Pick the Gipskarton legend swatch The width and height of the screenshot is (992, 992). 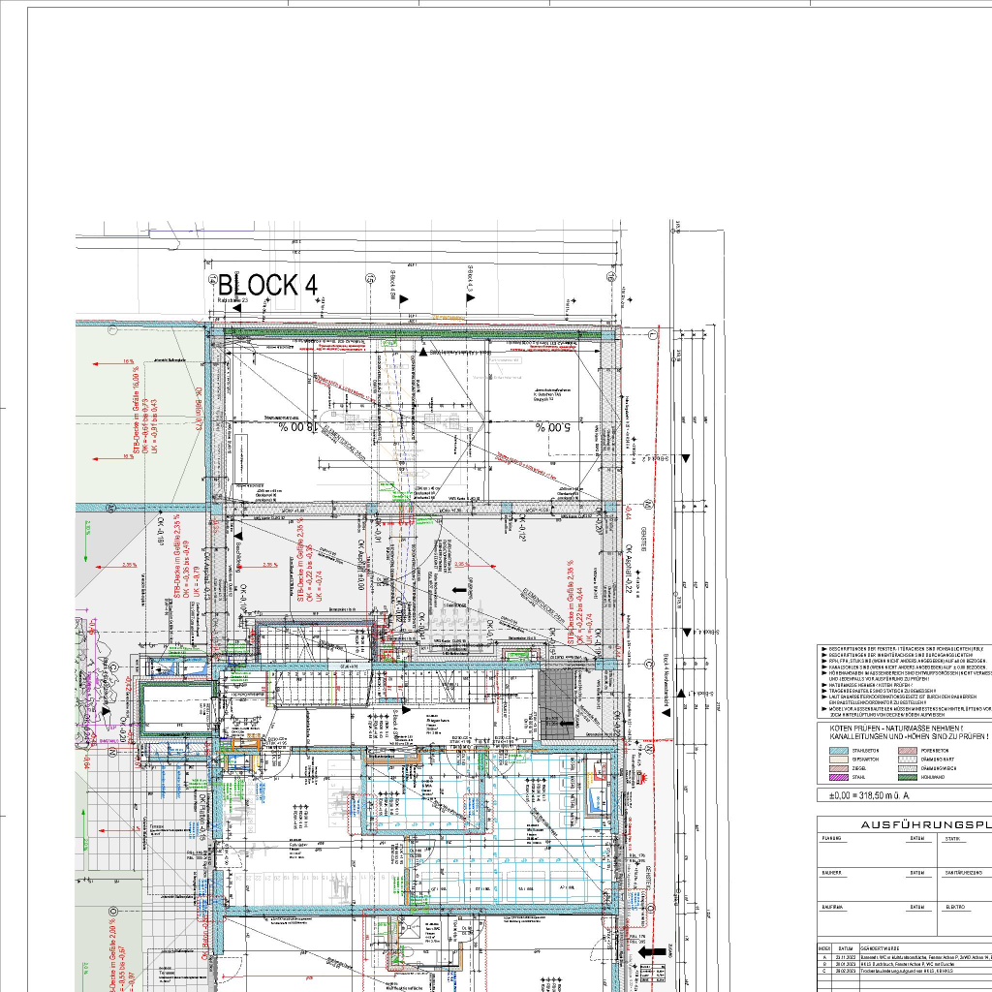839,759
